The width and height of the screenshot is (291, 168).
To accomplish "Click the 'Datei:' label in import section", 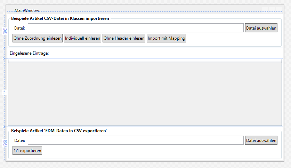I will 19,28.
